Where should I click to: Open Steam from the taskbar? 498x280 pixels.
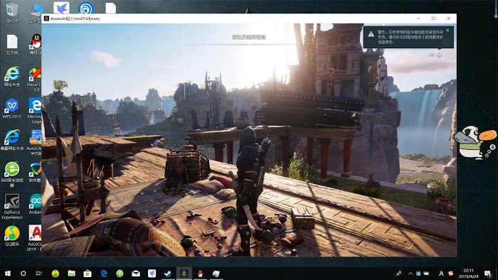tap(168, 274)
